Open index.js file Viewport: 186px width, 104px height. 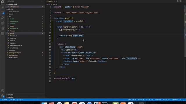(12, 40)
